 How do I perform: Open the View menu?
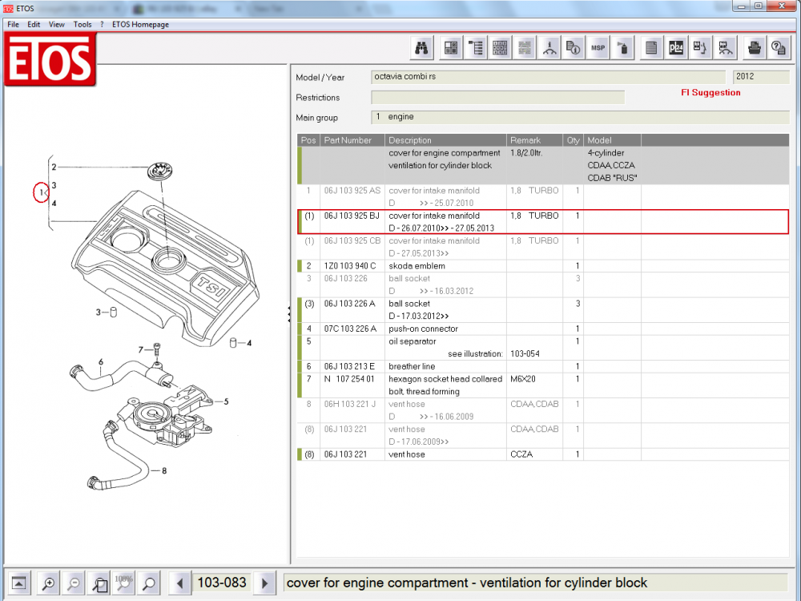tap(57, 24)
